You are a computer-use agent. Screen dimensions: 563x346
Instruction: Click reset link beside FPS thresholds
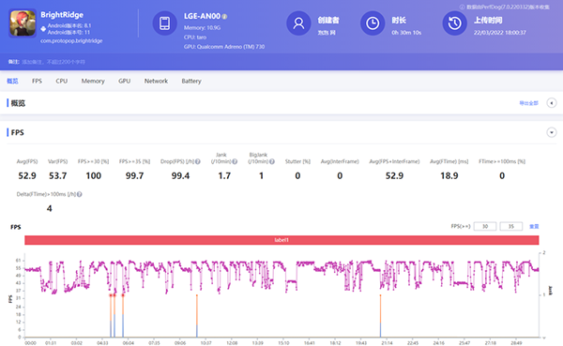534,227
